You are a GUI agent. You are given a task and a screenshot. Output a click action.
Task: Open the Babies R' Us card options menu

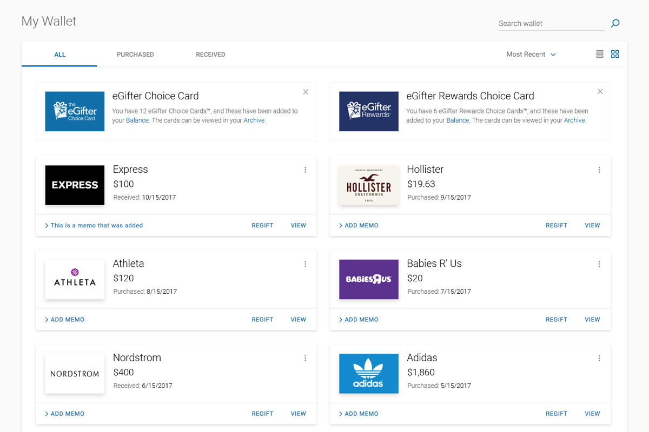click(x=599, y=264)
